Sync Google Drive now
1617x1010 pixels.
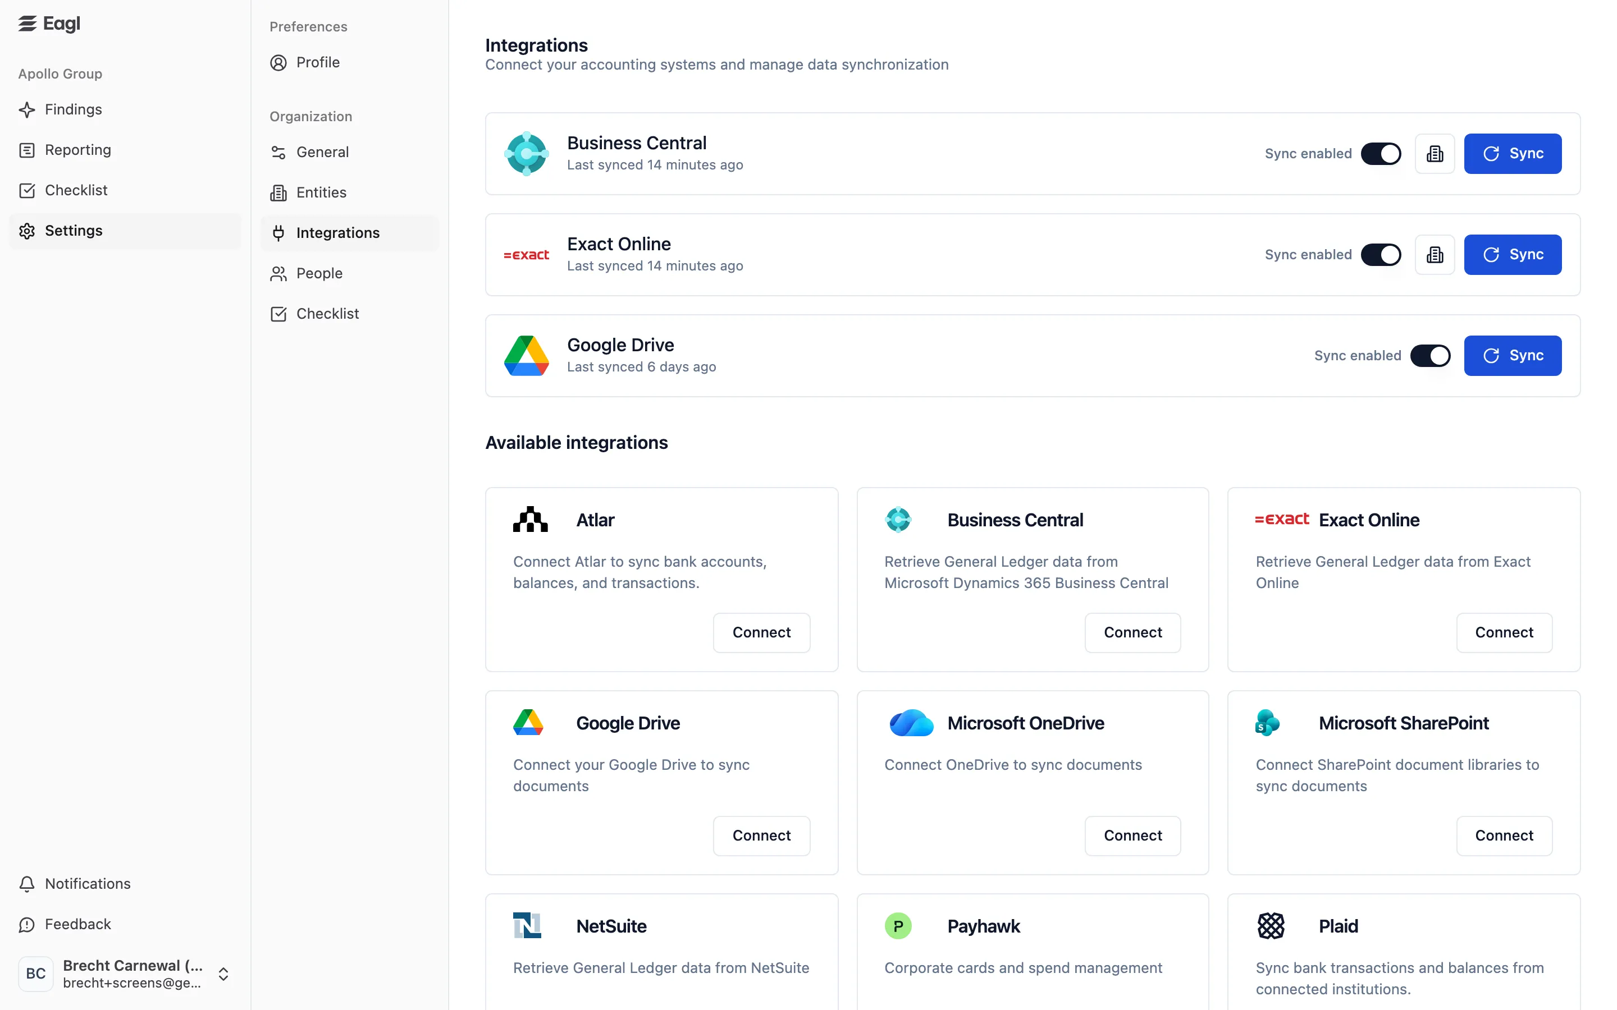click(x=1513, y=356)
